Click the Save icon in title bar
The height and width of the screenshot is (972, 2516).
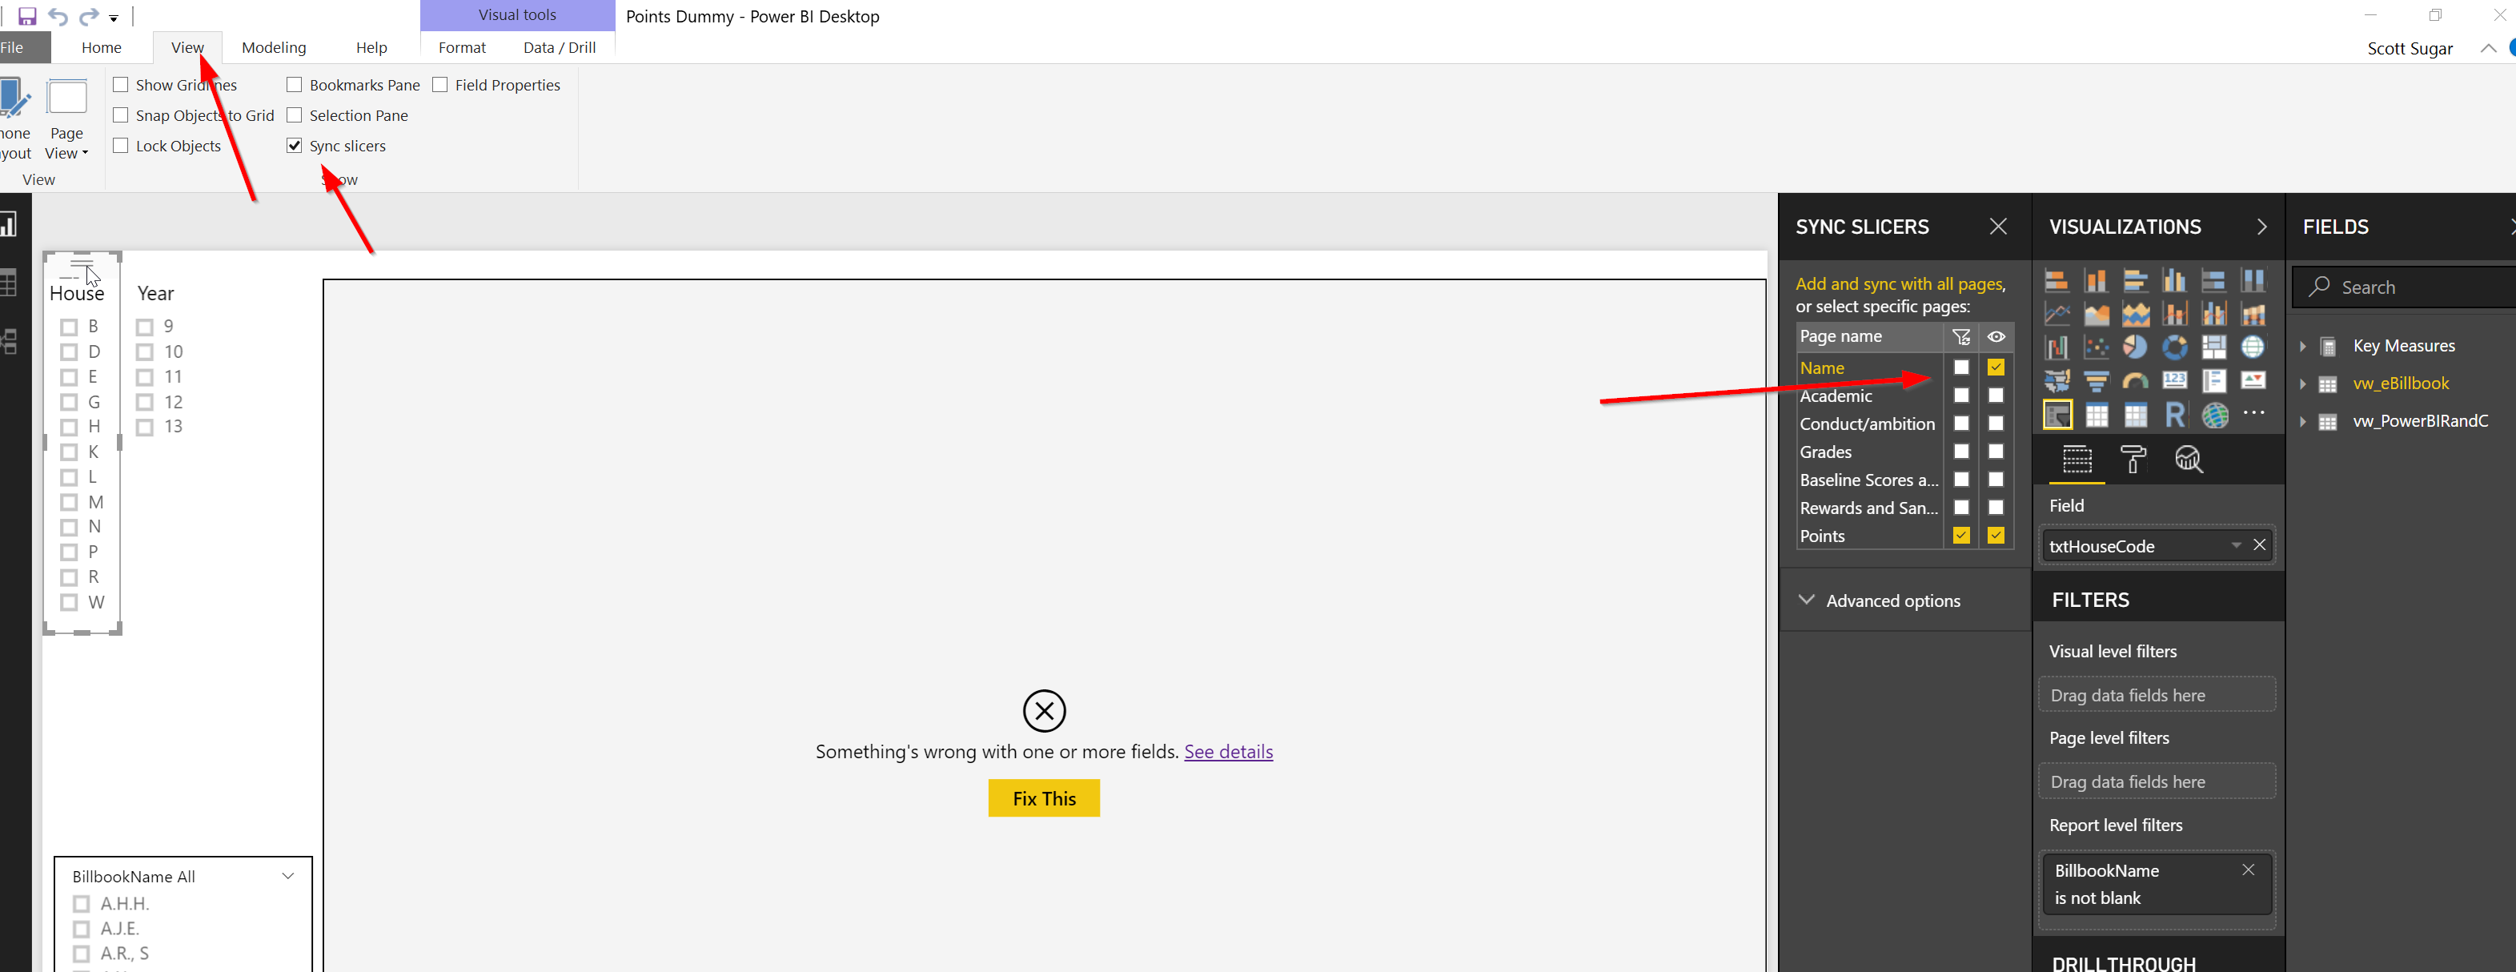[27, 16]
